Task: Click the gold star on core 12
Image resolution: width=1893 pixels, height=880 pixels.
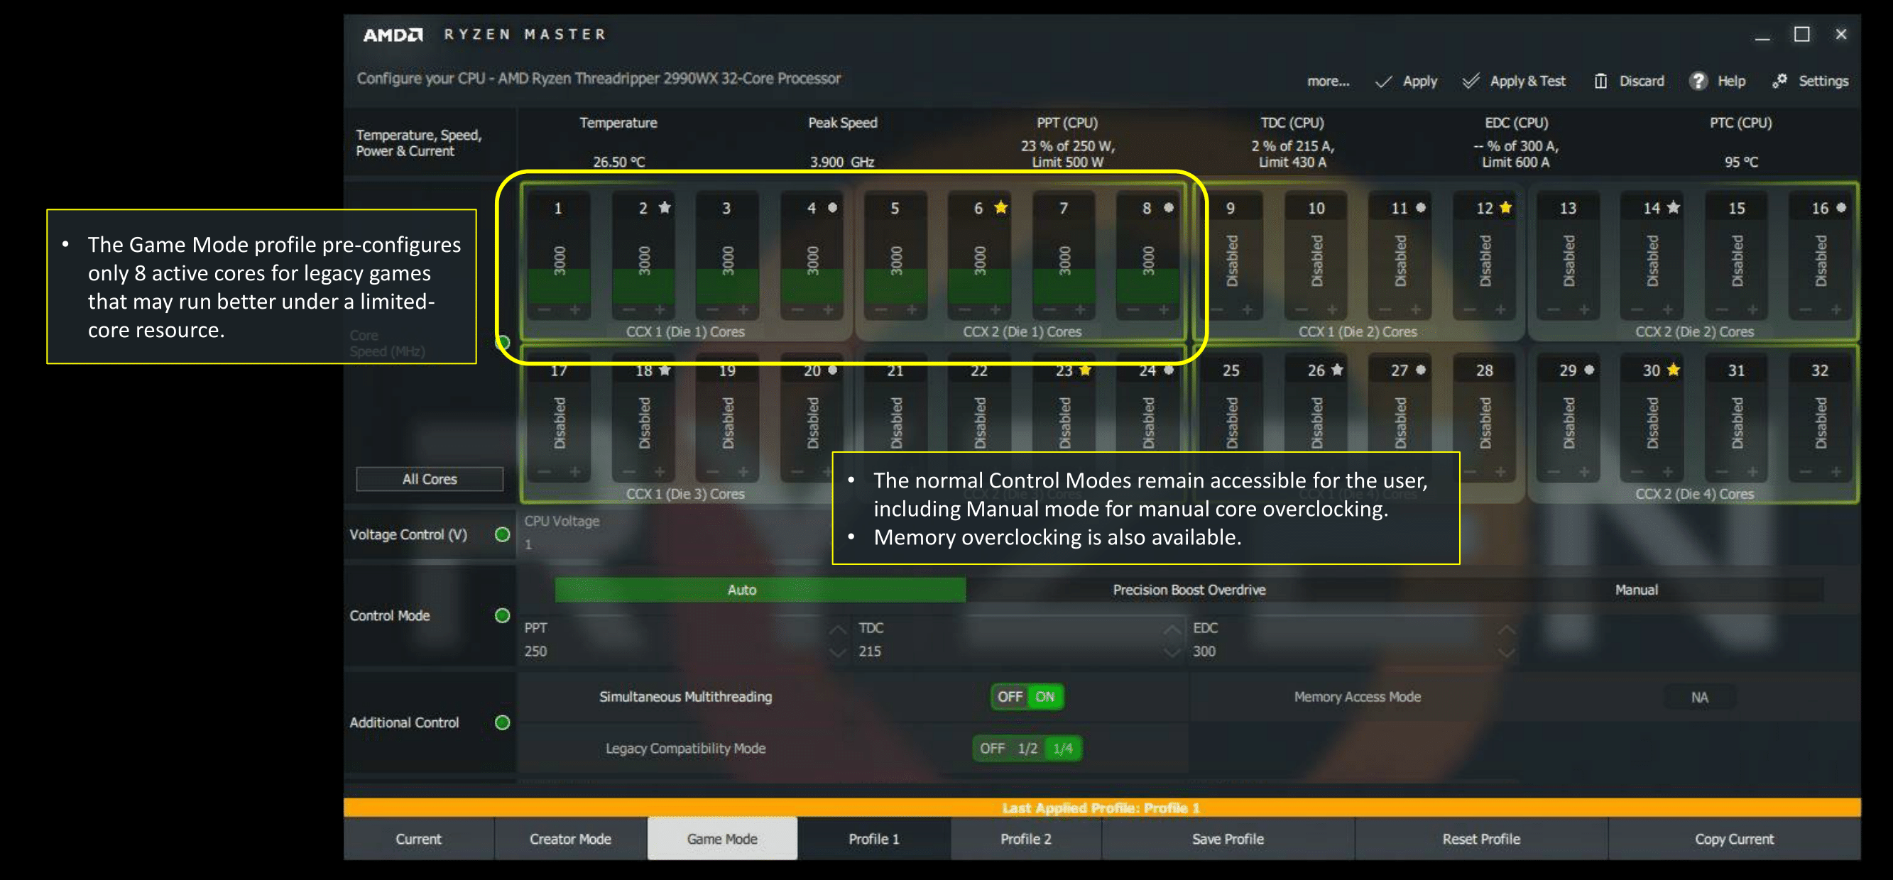Action: point(1505,207)
